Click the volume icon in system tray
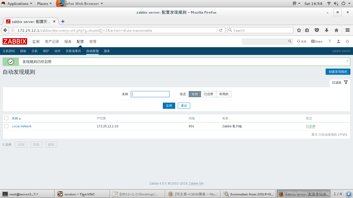This screenshot has height=198, width=353. [x=336, y=4]
